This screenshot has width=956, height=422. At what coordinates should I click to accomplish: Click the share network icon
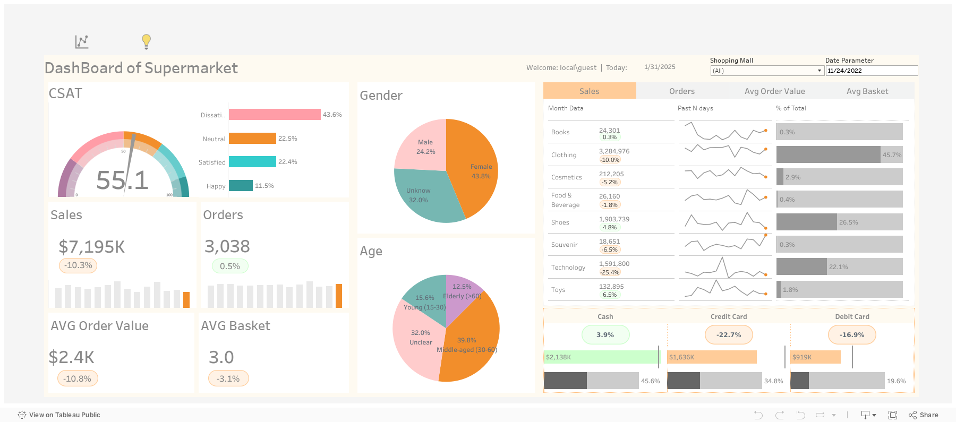912,415
